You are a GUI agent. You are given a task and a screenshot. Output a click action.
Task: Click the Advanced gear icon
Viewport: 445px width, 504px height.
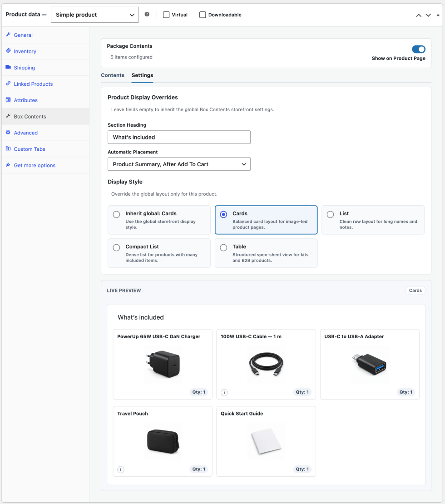[8, 133]
